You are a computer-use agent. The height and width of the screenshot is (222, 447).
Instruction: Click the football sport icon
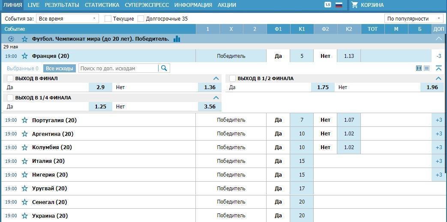pyautogui.click(x=11, y=39)
